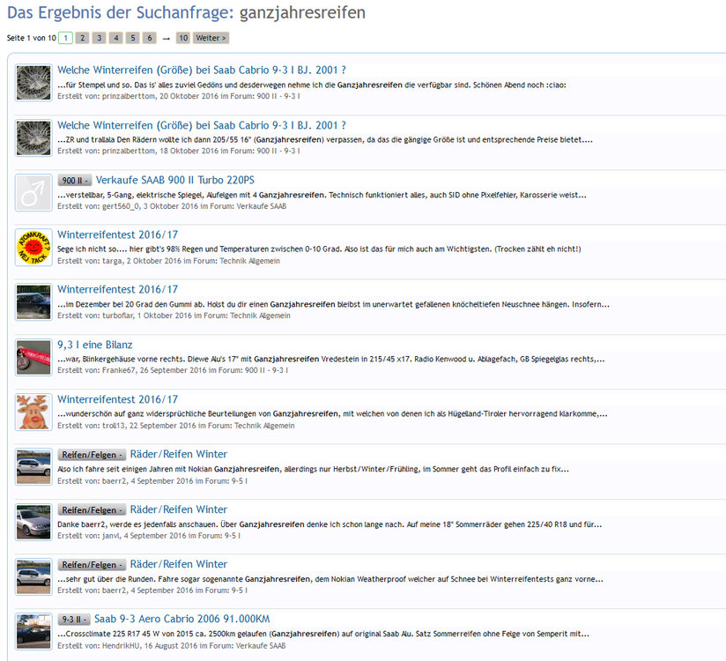Open the 9,3 I eine Bilanz thread
Screen dimensions: 726x661
(95, 345)
